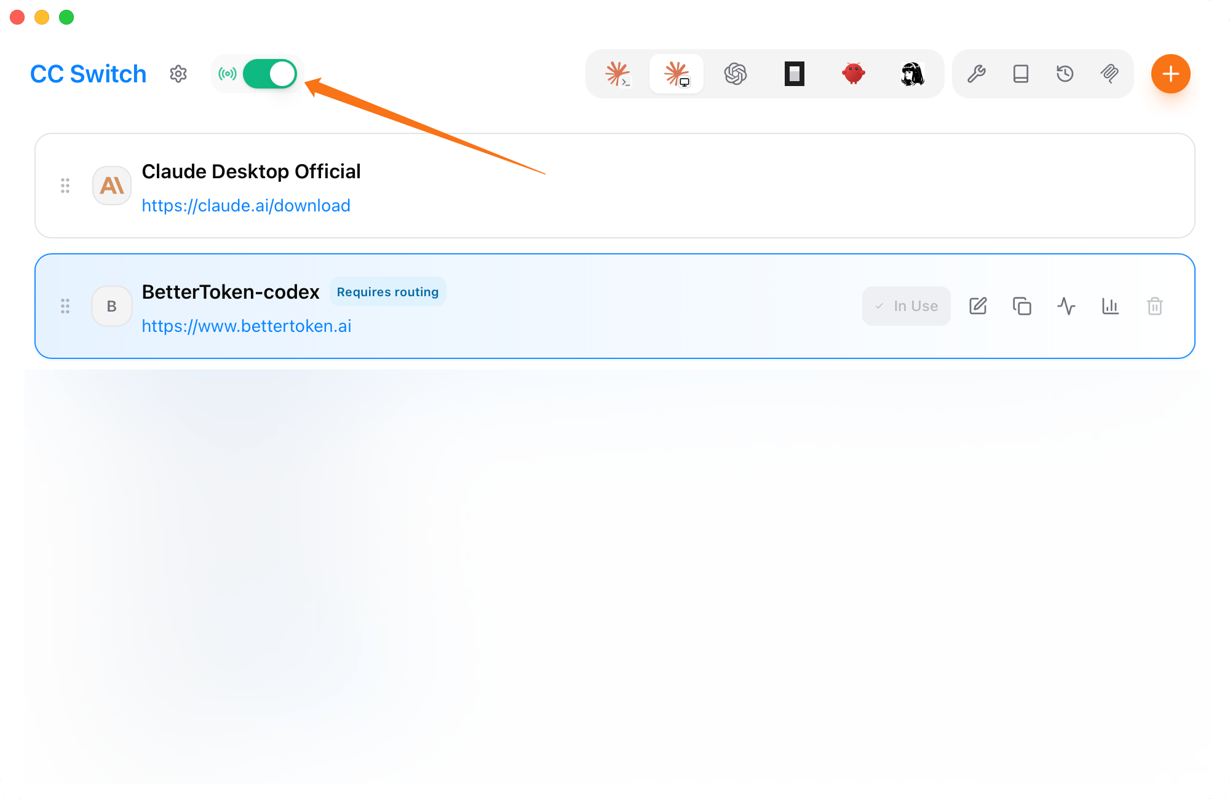The width and height of the screenshot is (1230, 799).
Task: Minimize the CC Switch window
Action: (42, 17)
